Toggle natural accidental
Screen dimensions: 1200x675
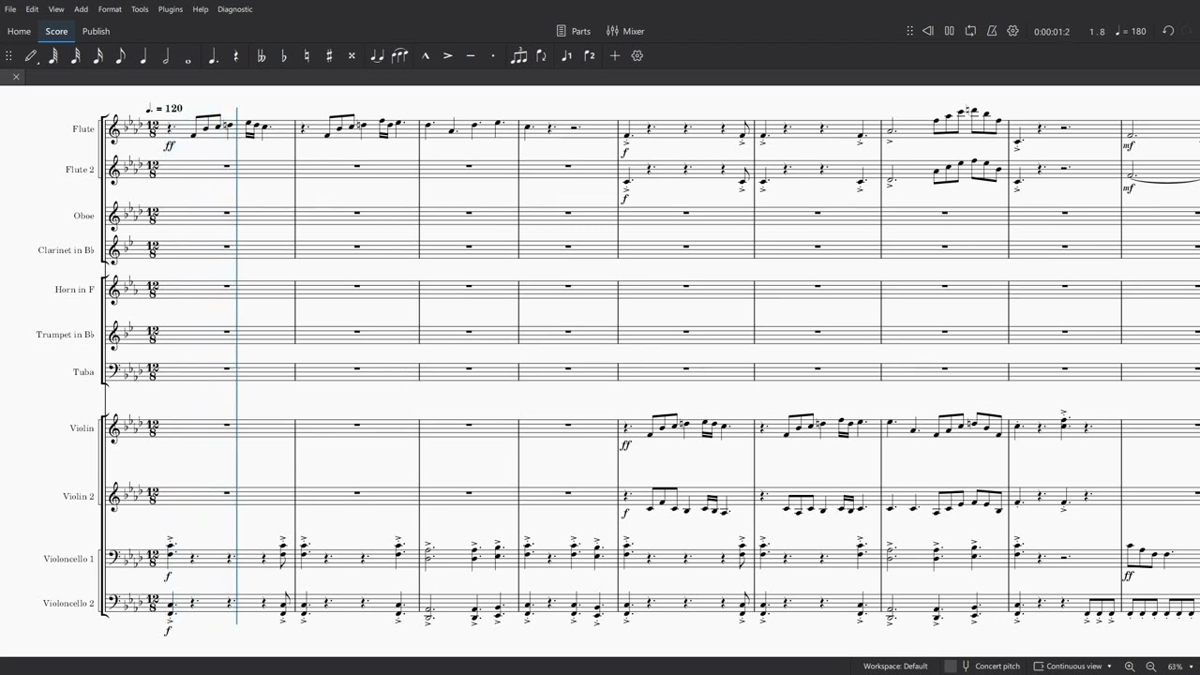[307, 56]
